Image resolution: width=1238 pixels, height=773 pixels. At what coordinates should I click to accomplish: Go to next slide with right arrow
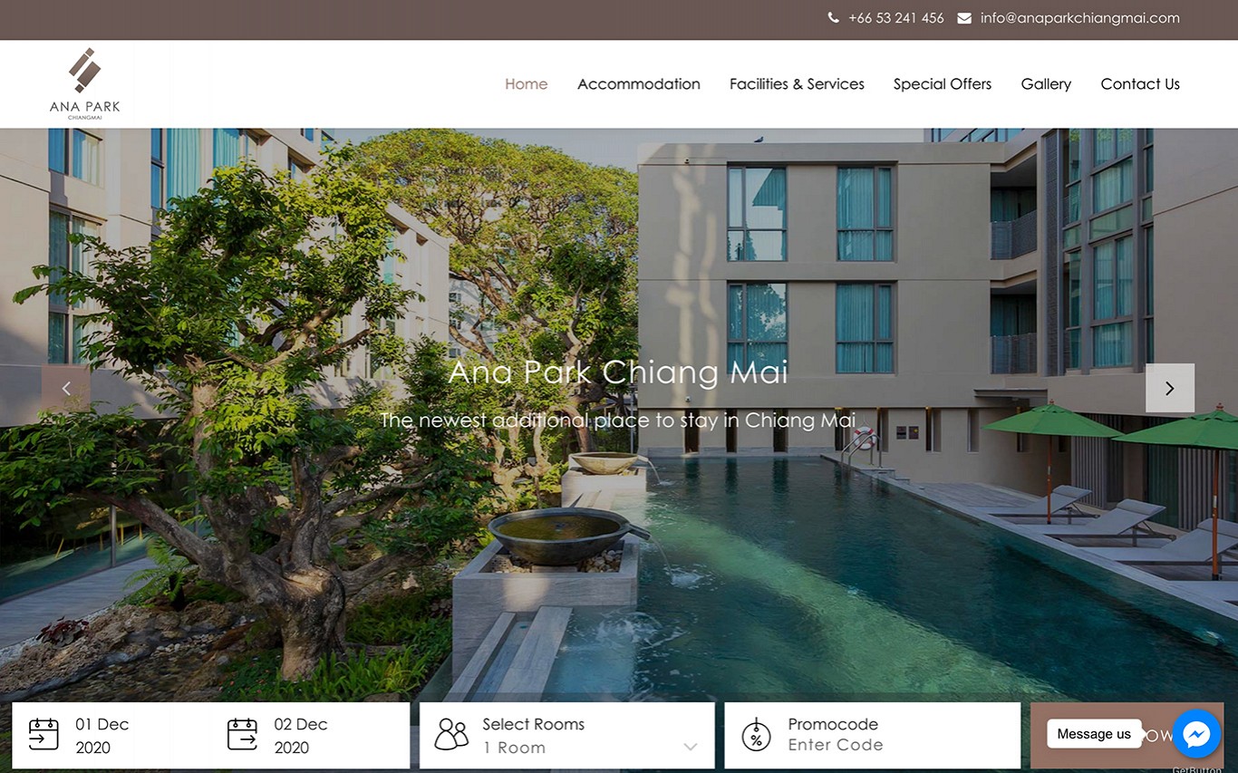click(1169, 388)
